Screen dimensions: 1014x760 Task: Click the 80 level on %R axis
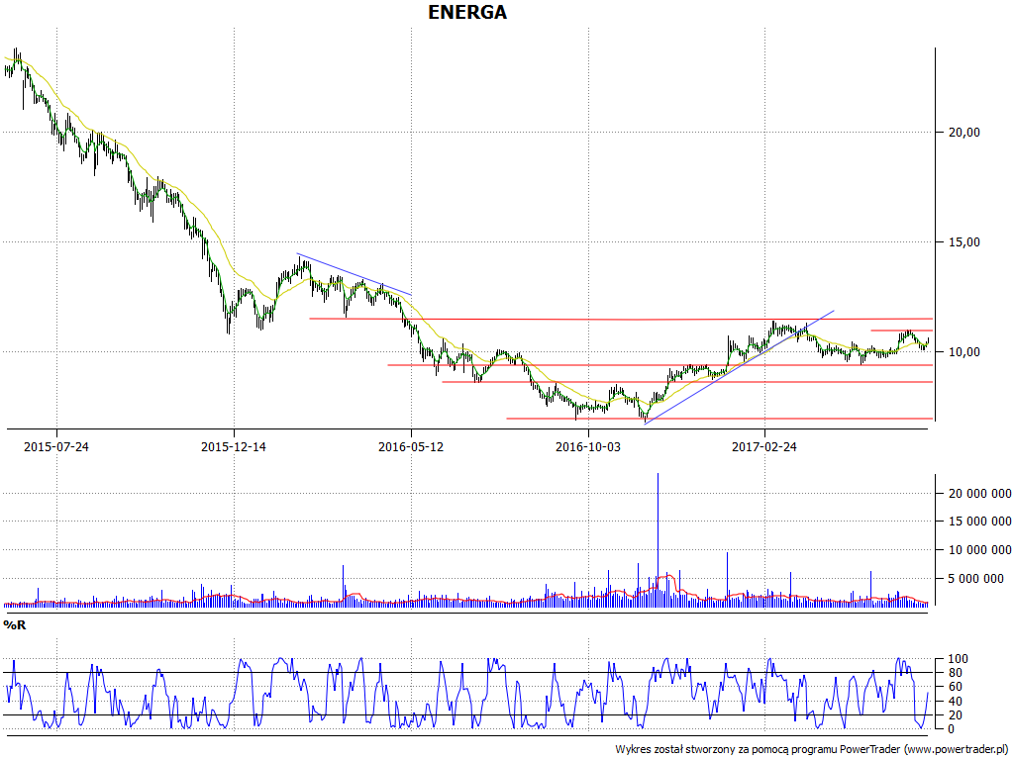pyautogui.click(x=955, y=673)
